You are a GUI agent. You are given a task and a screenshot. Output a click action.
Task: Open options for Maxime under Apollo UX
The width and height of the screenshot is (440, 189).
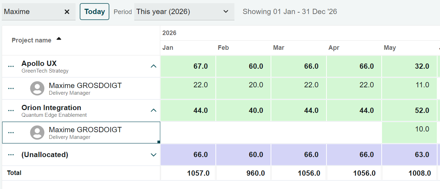(11, 88)
